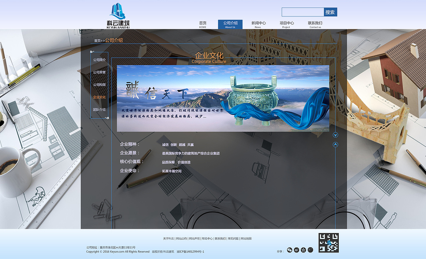
Task: Open the 联系我们 footer link
Action: (220, 239)
